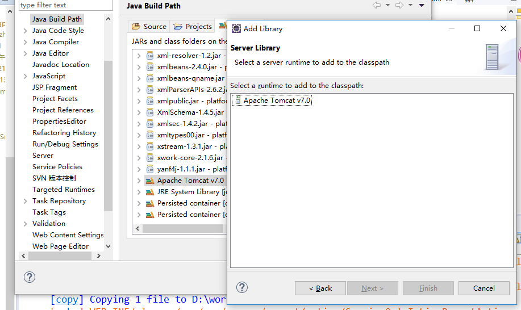521x310 pixels.
Task: Click the JRE System Library icon
Action: point(150,192)
